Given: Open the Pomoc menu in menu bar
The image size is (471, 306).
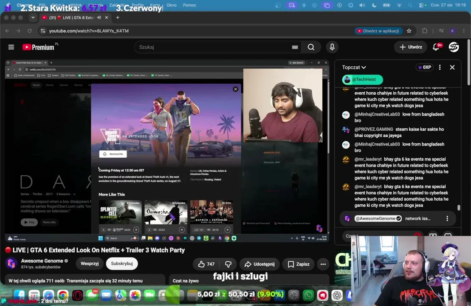Looking at the screenshot, I should pos(189,5).
